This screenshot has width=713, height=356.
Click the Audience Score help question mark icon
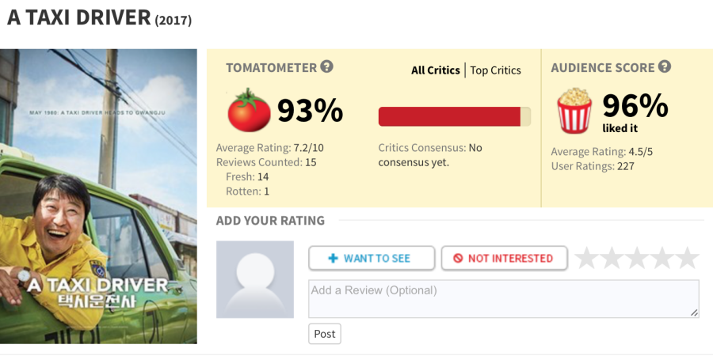(x=665, y=66)
